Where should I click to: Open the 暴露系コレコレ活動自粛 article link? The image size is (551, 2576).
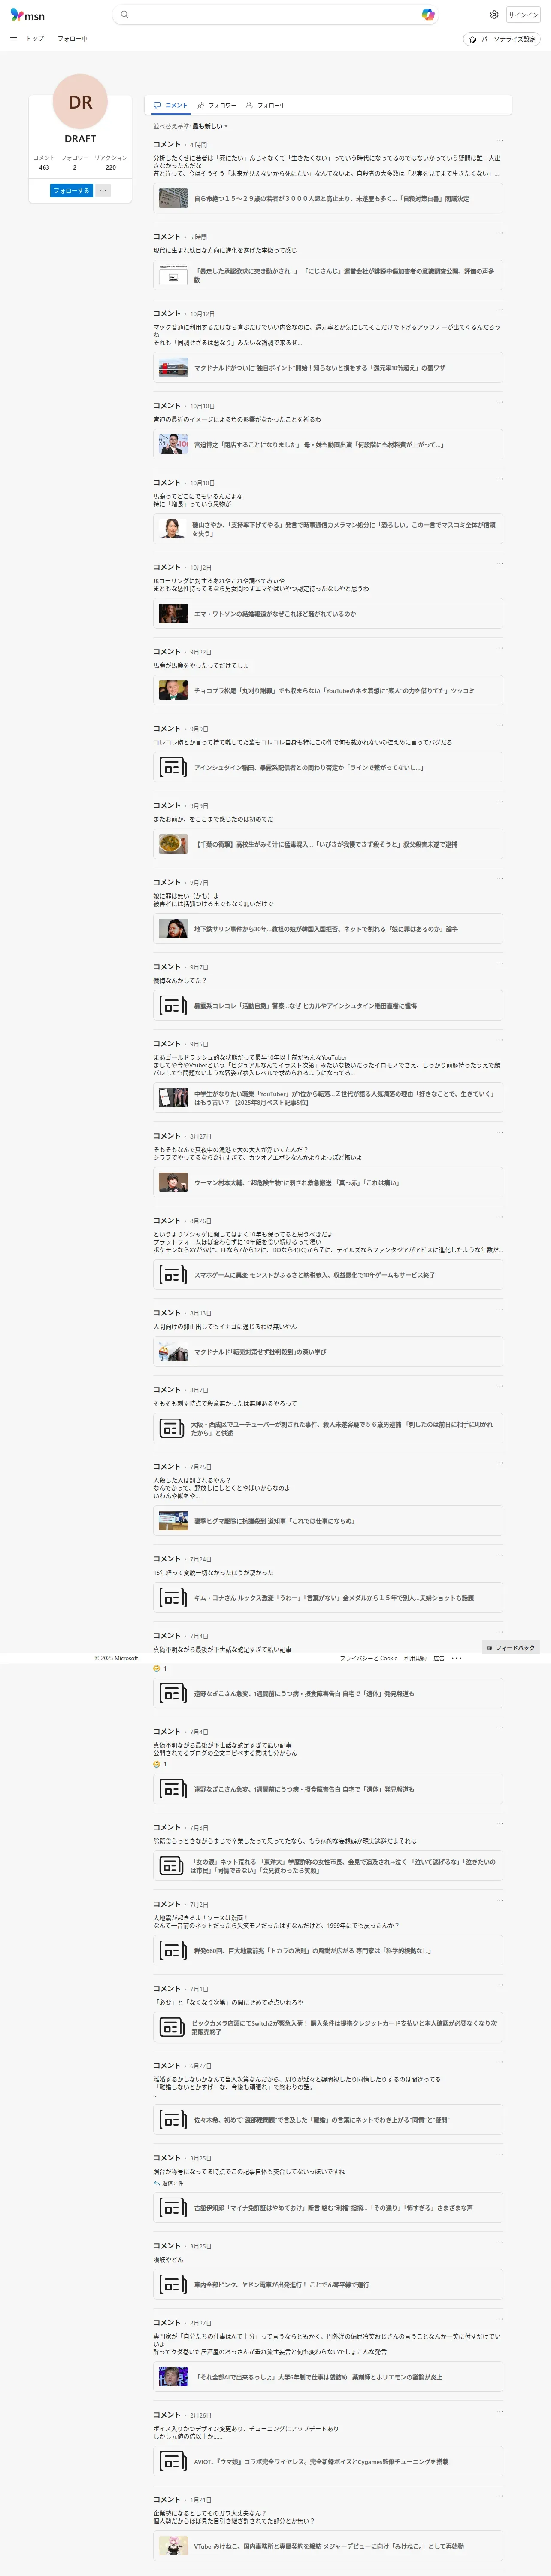coord(328,1006)
